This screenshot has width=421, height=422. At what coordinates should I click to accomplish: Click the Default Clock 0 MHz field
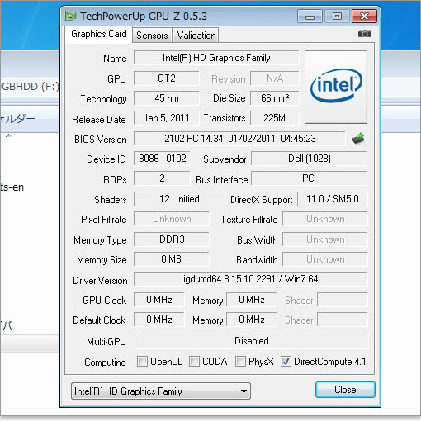point(159,320)
